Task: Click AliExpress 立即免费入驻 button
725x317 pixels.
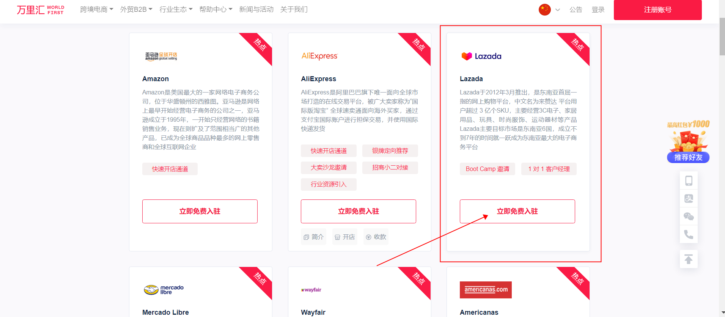Action: click(359, 211)
